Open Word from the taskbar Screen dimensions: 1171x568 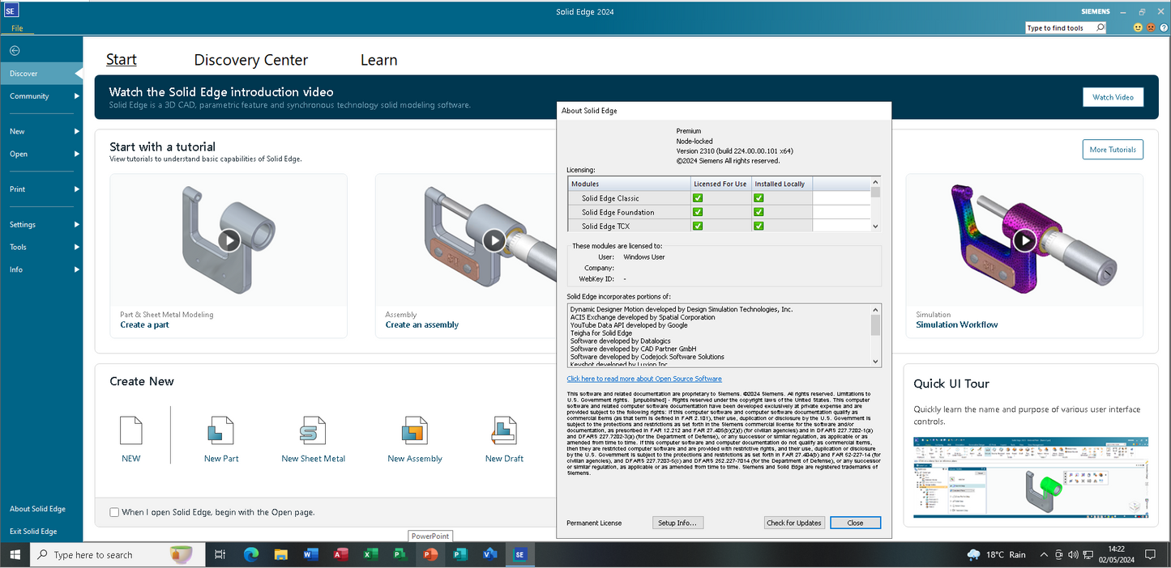311,555
